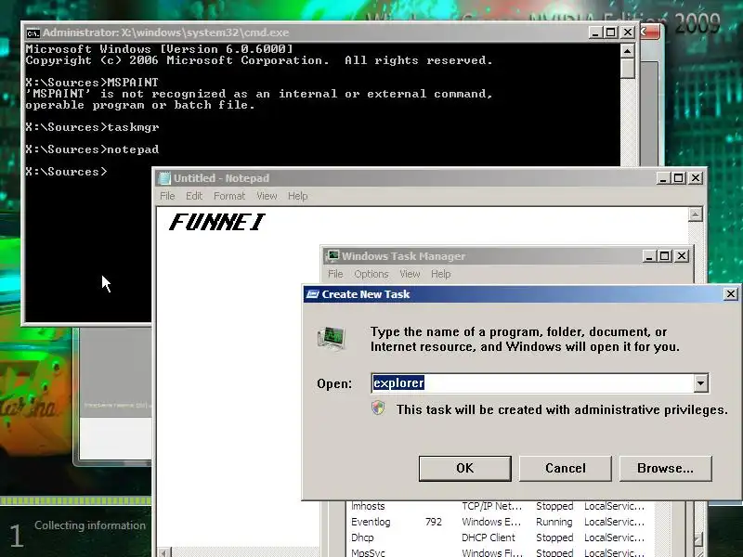Click PID 792 cell of Eventlog
The image size is (743, 557).
click(434, 522)
